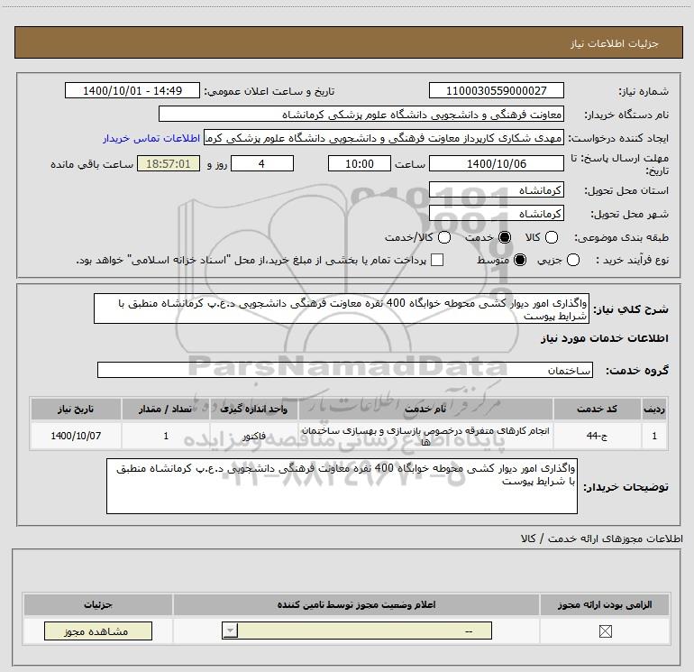Click the کد خدمت column header

coord(597,409)
